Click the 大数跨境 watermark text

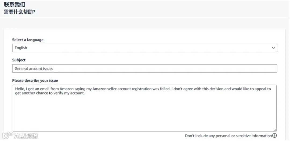pyautogui.click(x=26, y=136)
